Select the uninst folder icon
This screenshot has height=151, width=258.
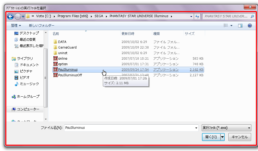(x=55, y=53)
